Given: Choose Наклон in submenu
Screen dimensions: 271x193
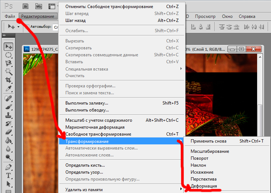Looking at the screenshot, I should (x=227, y=165).
